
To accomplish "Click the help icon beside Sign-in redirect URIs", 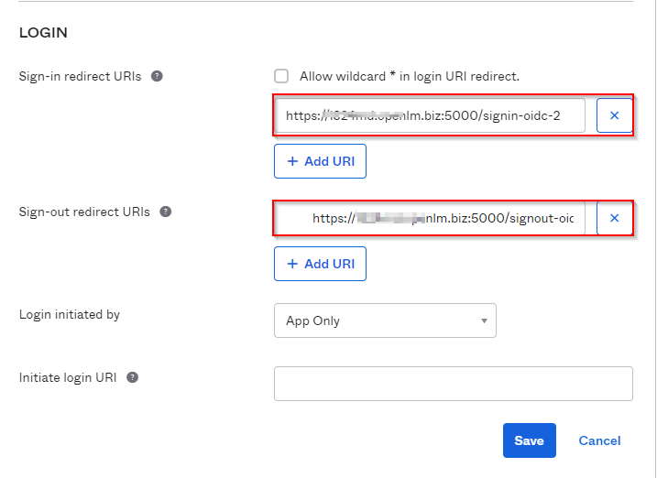I will pos(157,77).
